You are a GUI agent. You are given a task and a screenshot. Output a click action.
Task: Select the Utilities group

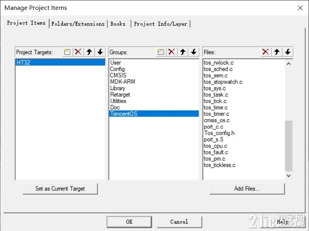coord(154,101)
